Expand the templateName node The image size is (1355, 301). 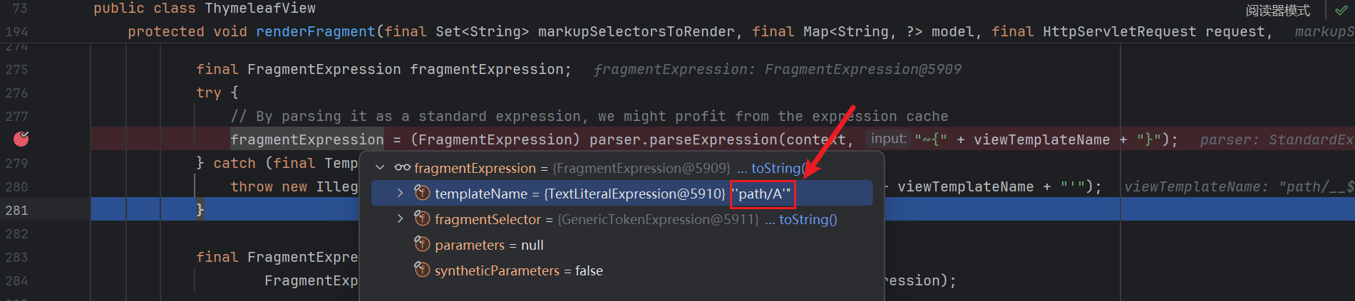(x=400, y=194)
